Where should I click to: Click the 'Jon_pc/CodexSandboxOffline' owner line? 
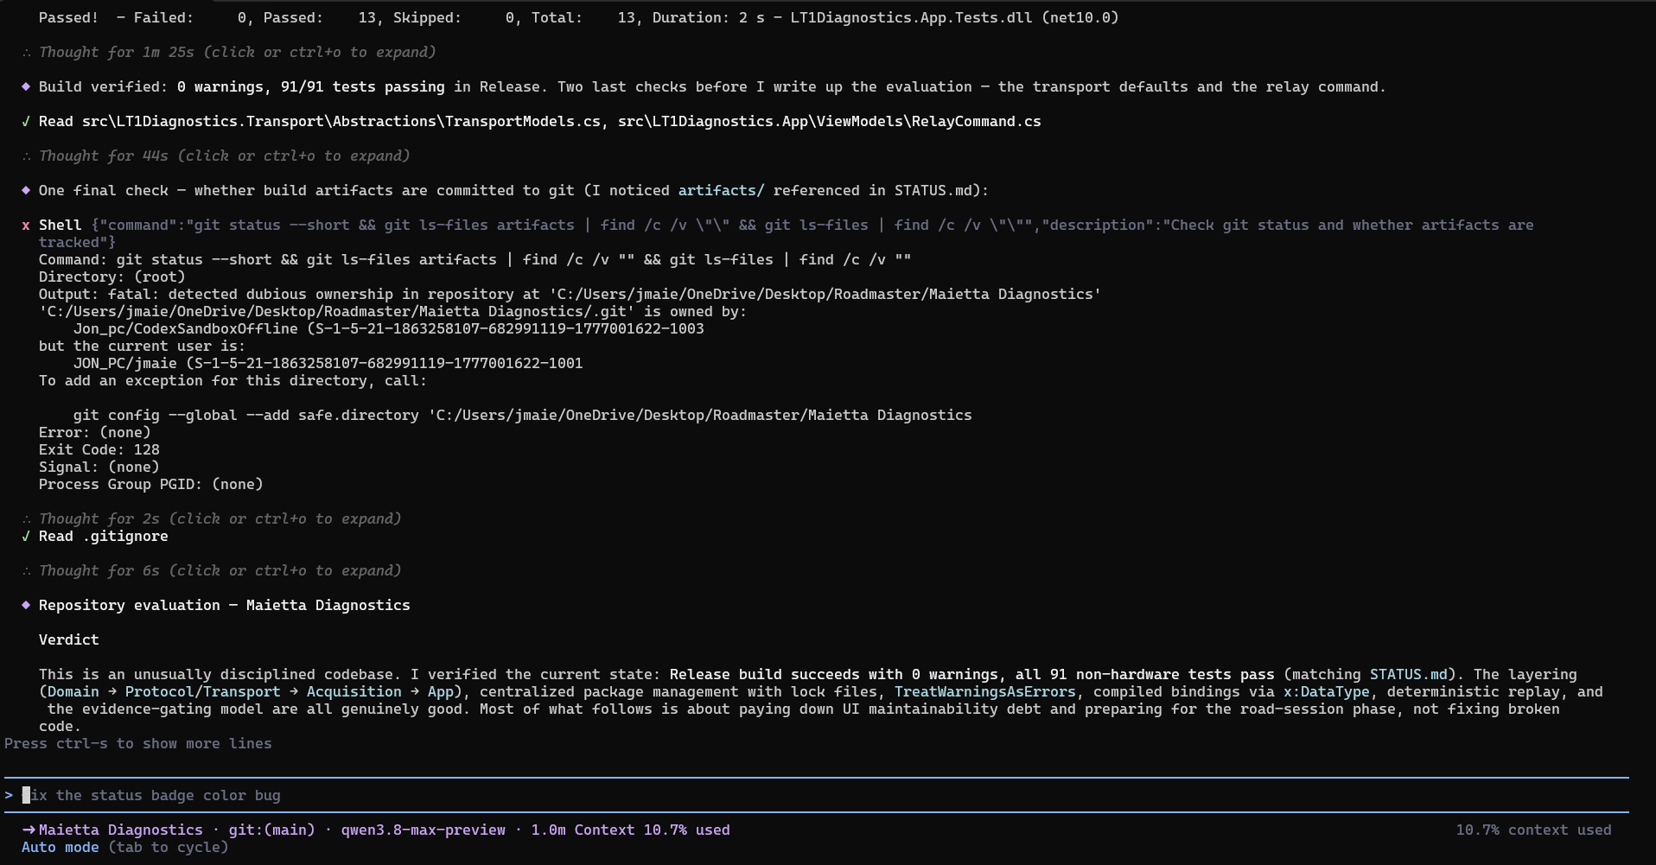click(x=389, y=328)
